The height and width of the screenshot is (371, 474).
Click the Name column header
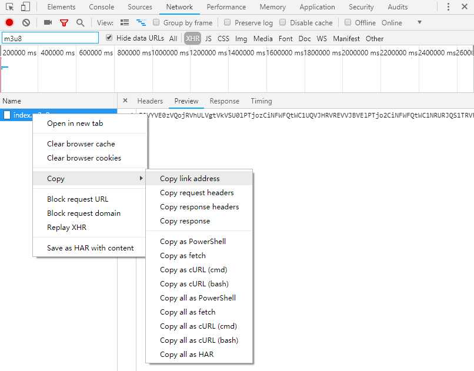(59, 101)
